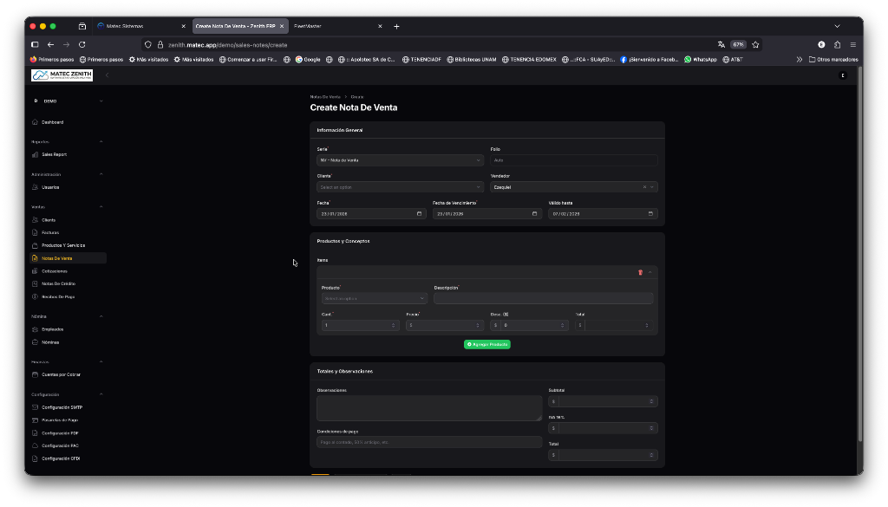
Task: Click the Sales Report chart icon
Action: [36, 154]
